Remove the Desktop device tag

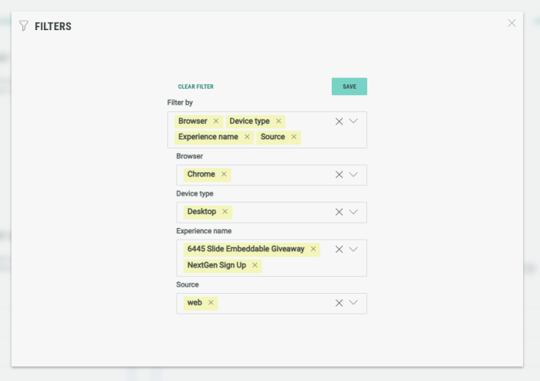coord(225,212)
